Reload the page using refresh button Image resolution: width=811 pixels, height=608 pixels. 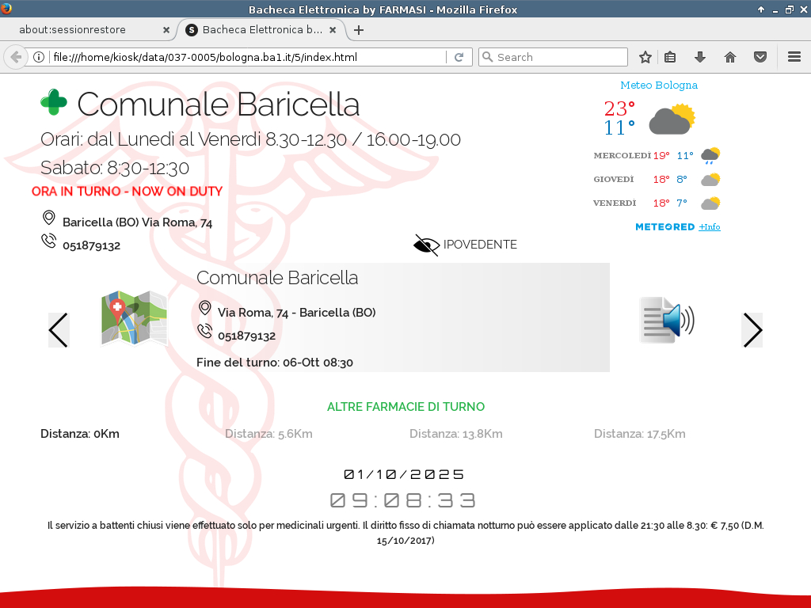(459, 57)
